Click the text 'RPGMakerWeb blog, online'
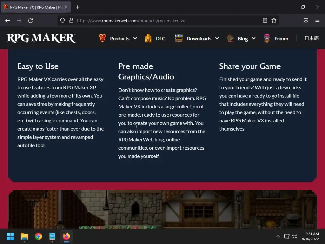 tap(149, 140)
